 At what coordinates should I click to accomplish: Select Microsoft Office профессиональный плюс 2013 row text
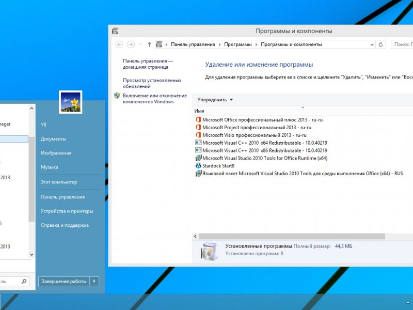click(x=262, y=120)
